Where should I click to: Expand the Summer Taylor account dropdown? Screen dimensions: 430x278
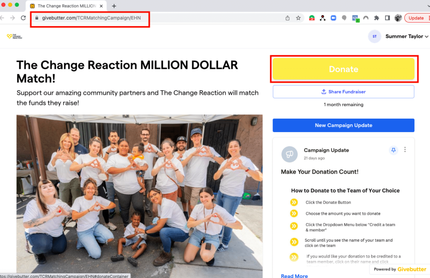tap(406, 36)
